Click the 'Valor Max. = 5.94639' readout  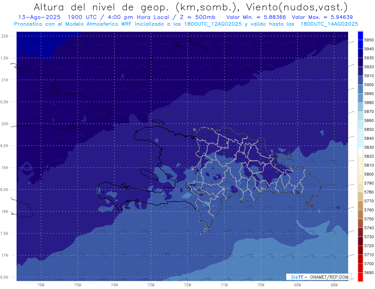[x=322, y=17]
